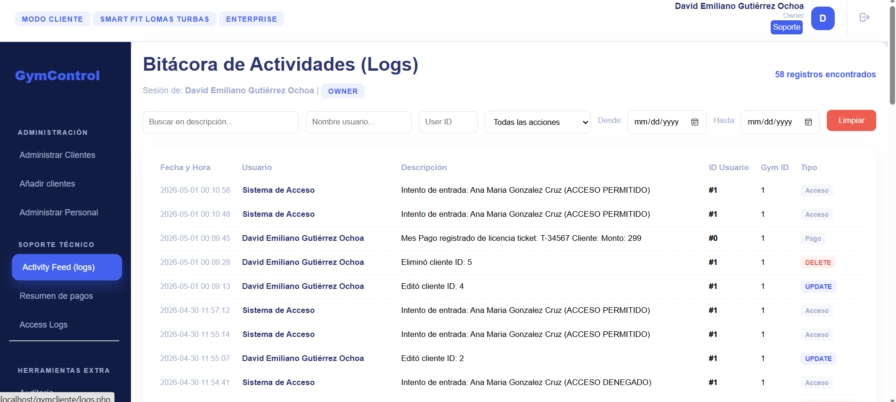Open Access Logs in sidebar

43,325
